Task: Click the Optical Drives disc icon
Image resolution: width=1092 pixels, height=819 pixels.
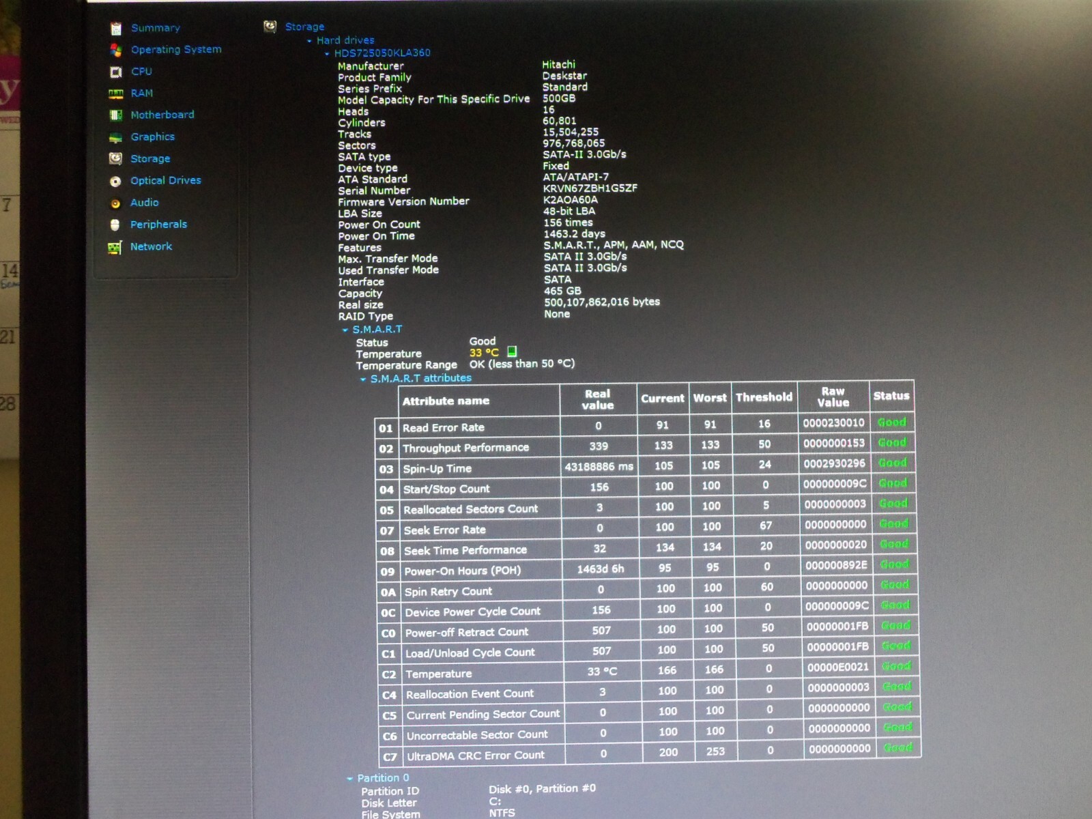Action: coord(115,181)
